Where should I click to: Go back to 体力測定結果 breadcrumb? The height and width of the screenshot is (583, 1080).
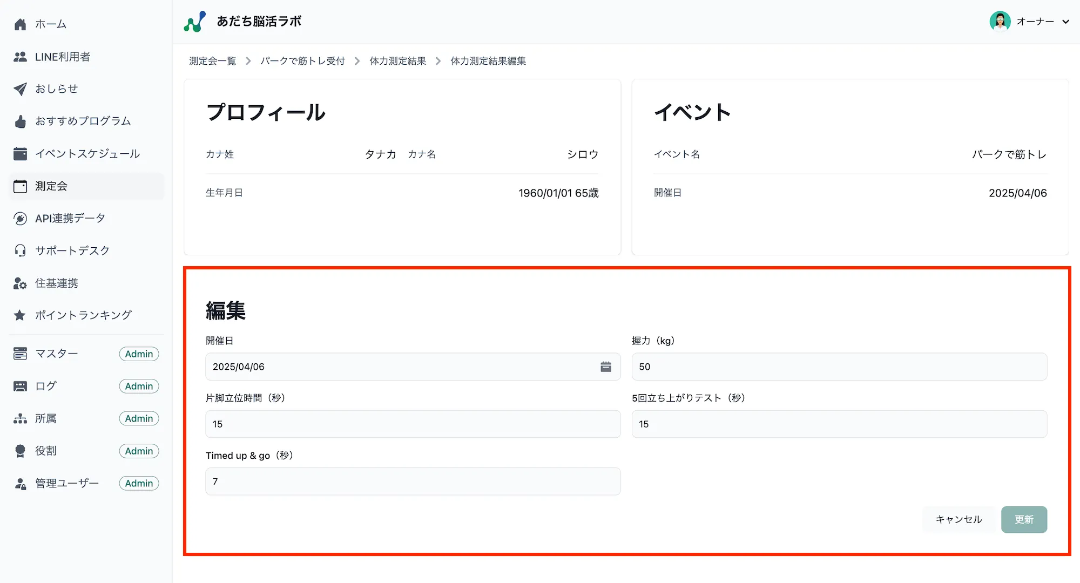click(x=397, y=60)
